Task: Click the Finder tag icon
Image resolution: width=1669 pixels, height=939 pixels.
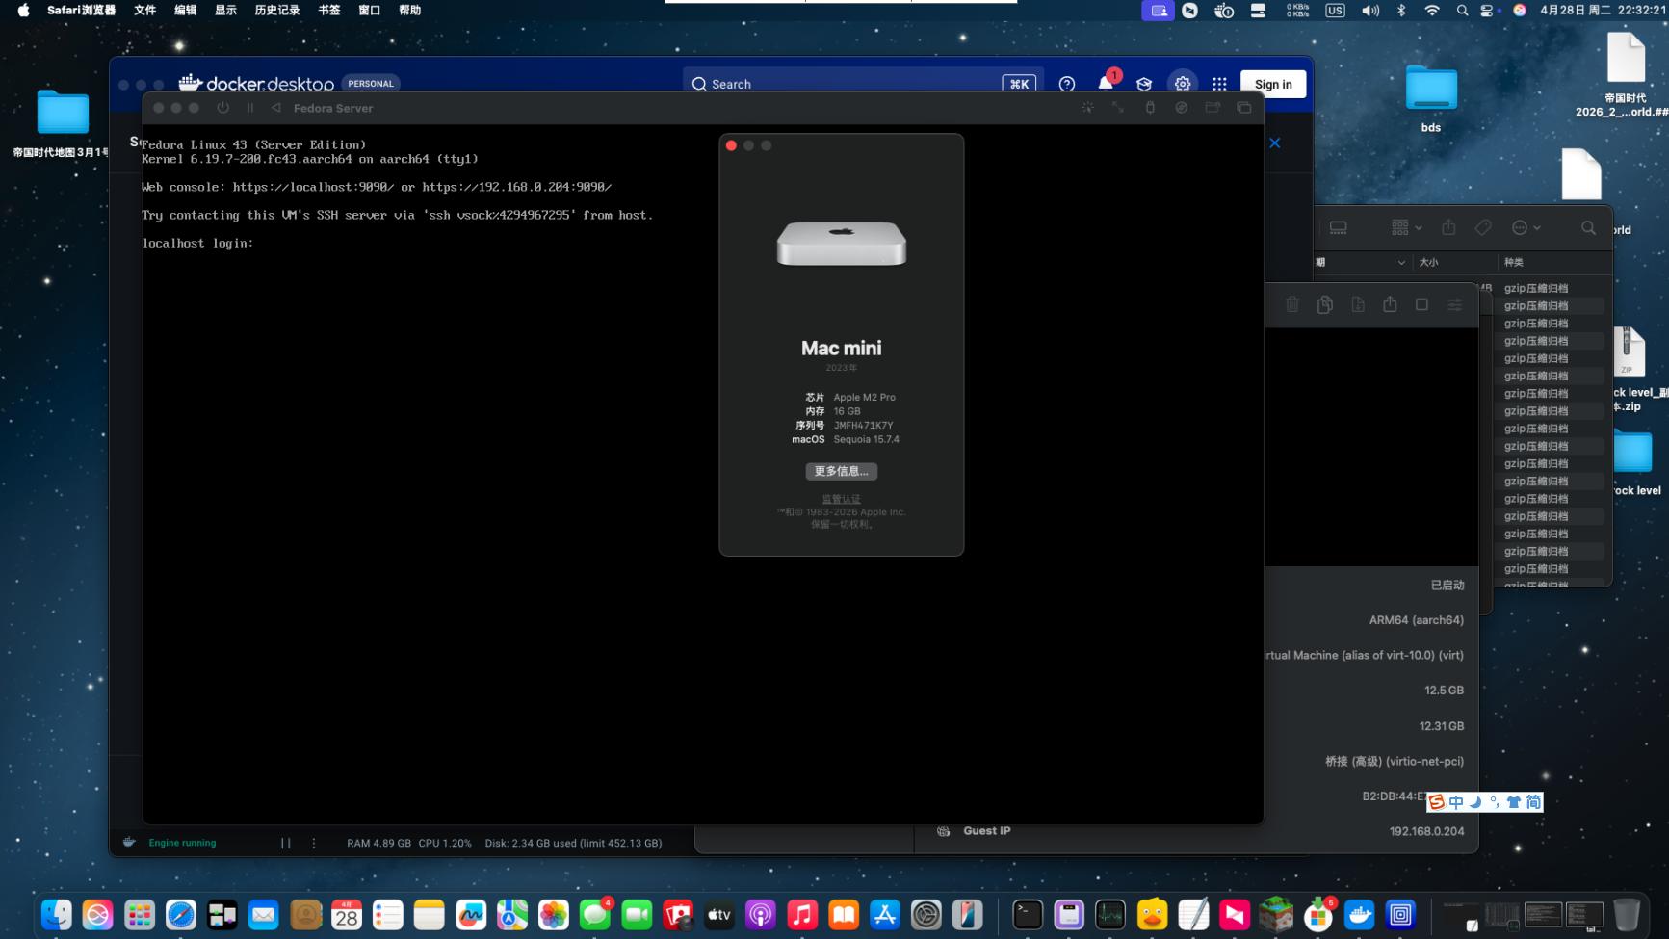Action: tap(1483, 228)
